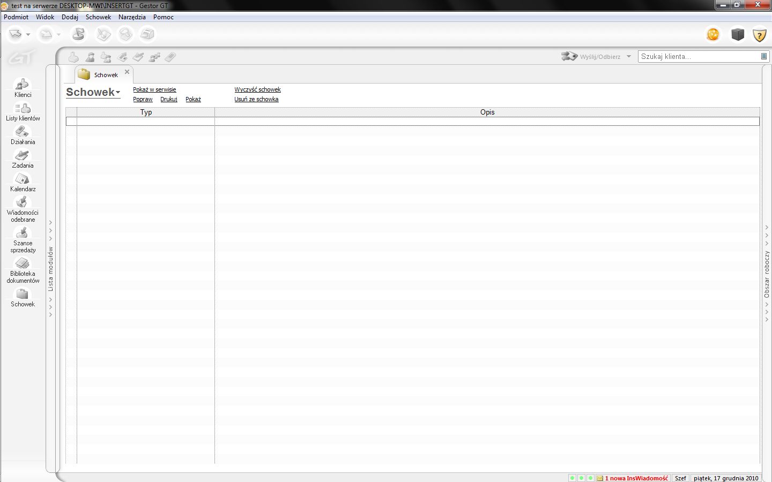The height and width of the screenshot is (482, 772).
Task: Click the forward navigation arrow icon
Action: point(47,34)
